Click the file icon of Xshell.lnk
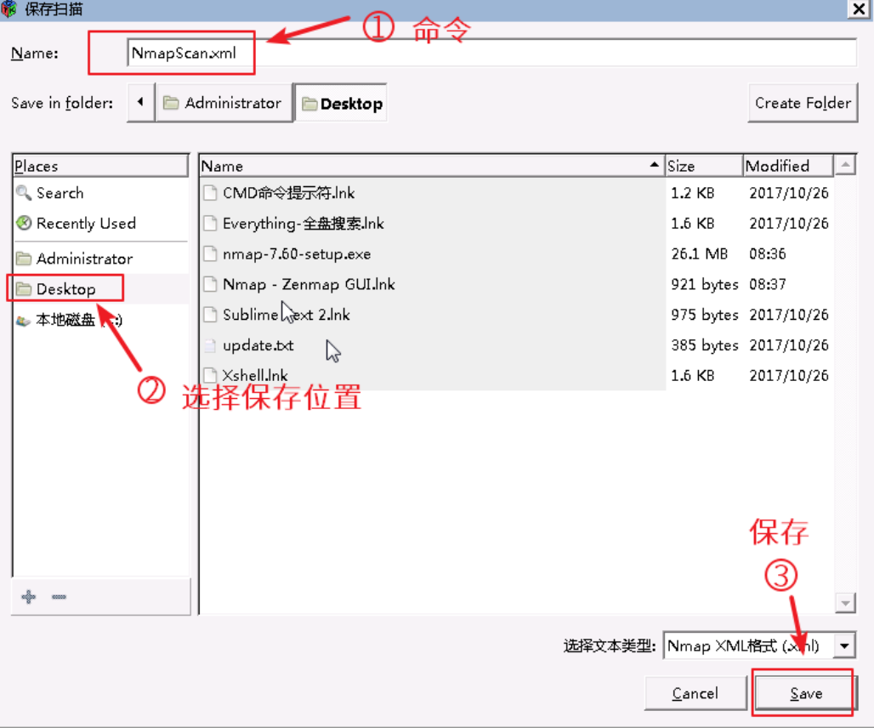The height and width of the screenshot is (728, 874). click(210, 374)
